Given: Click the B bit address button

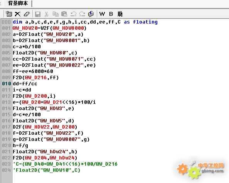Looking at the screenshot, I should click(x=111, y=14).
